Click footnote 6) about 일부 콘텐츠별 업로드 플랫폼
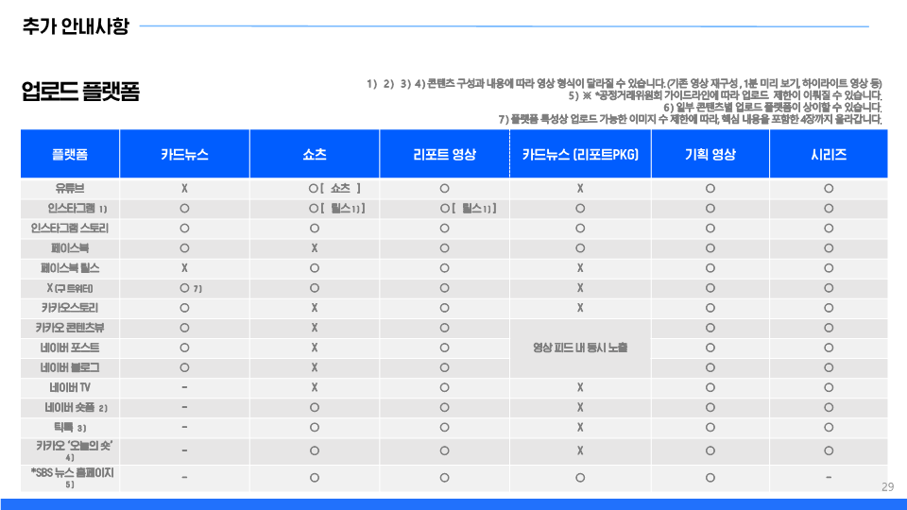This screenshot has height=510, width=907. tap(773, 108)
